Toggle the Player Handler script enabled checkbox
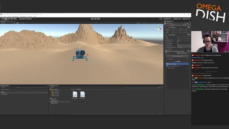This screenshot has width=229, height=129. click(168, 51)
